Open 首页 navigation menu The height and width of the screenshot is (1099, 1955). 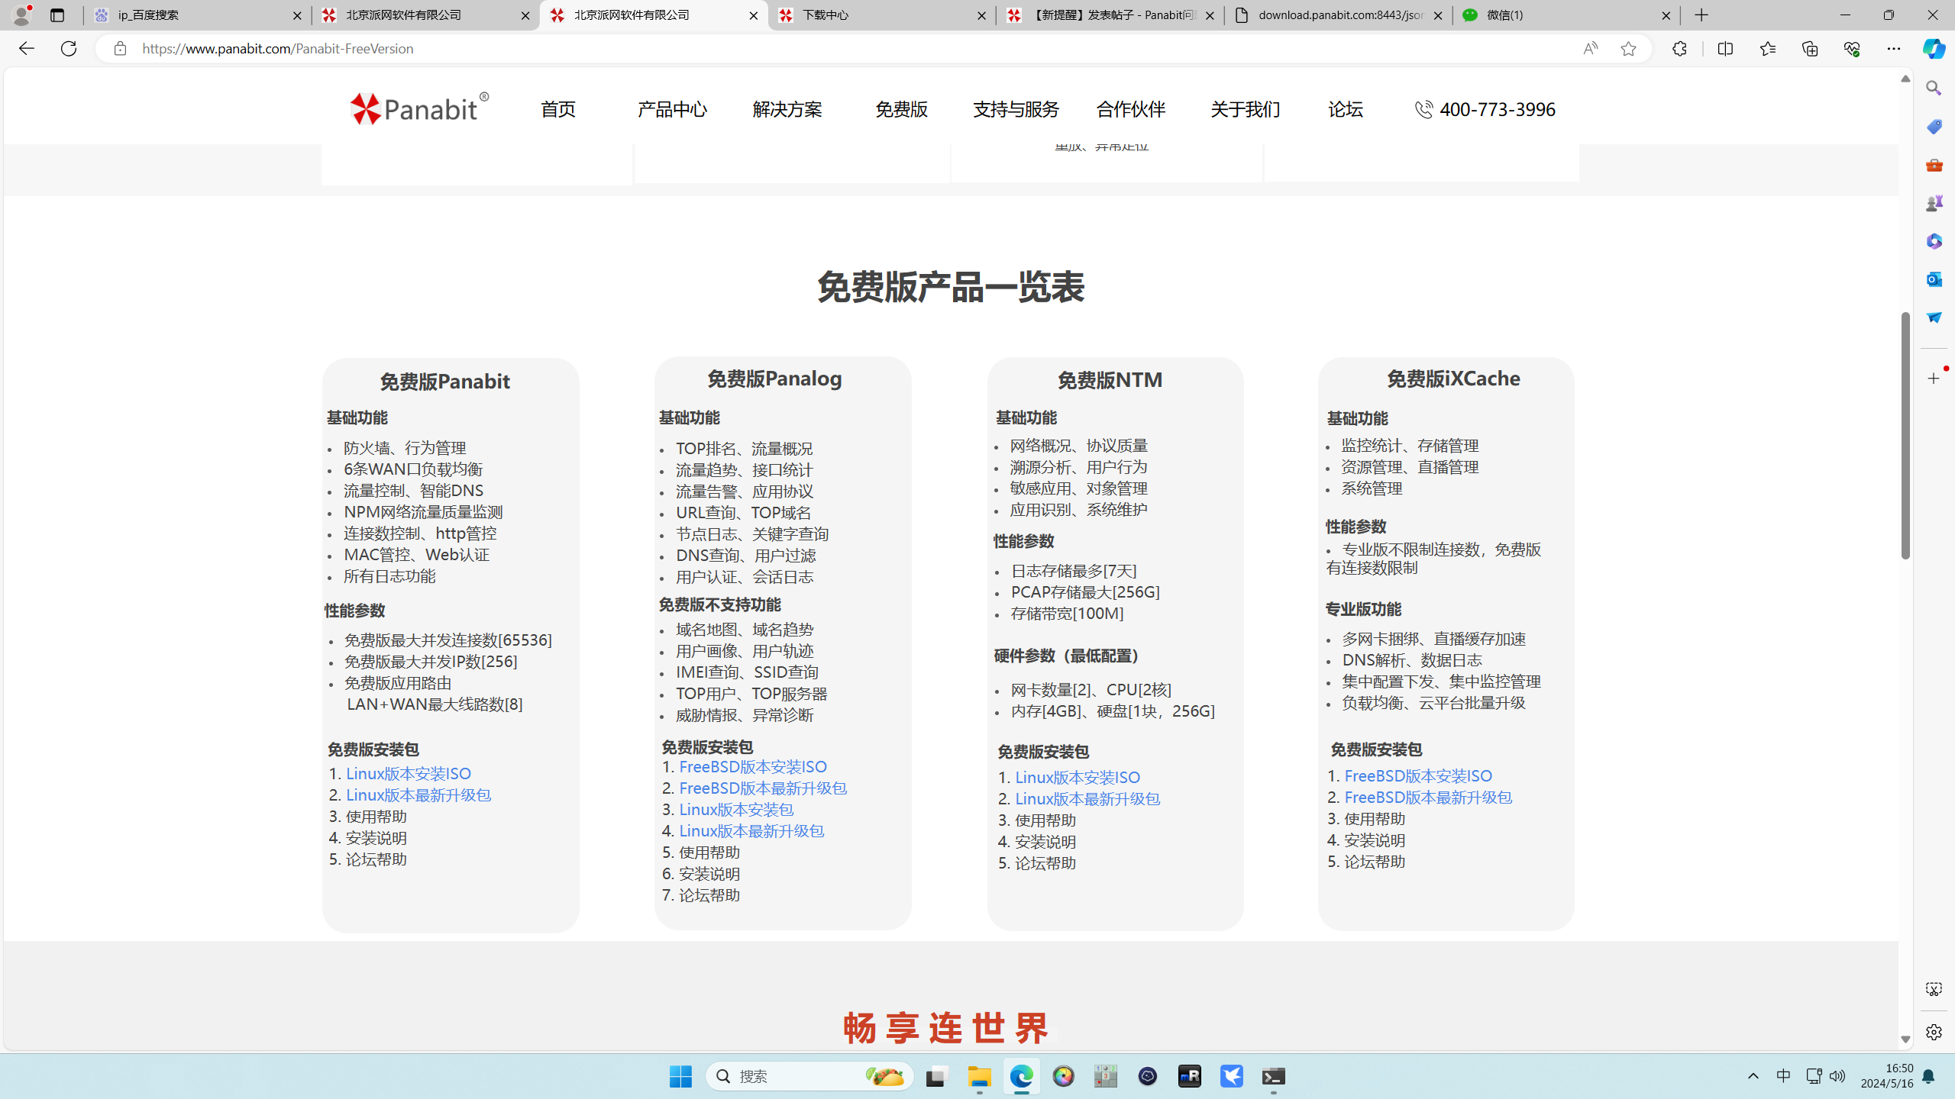[x=558, y=109]
